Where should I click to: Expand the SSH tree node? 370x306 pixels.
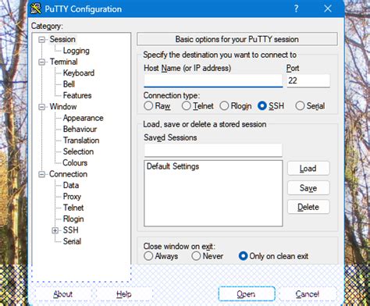pos(55,230)
